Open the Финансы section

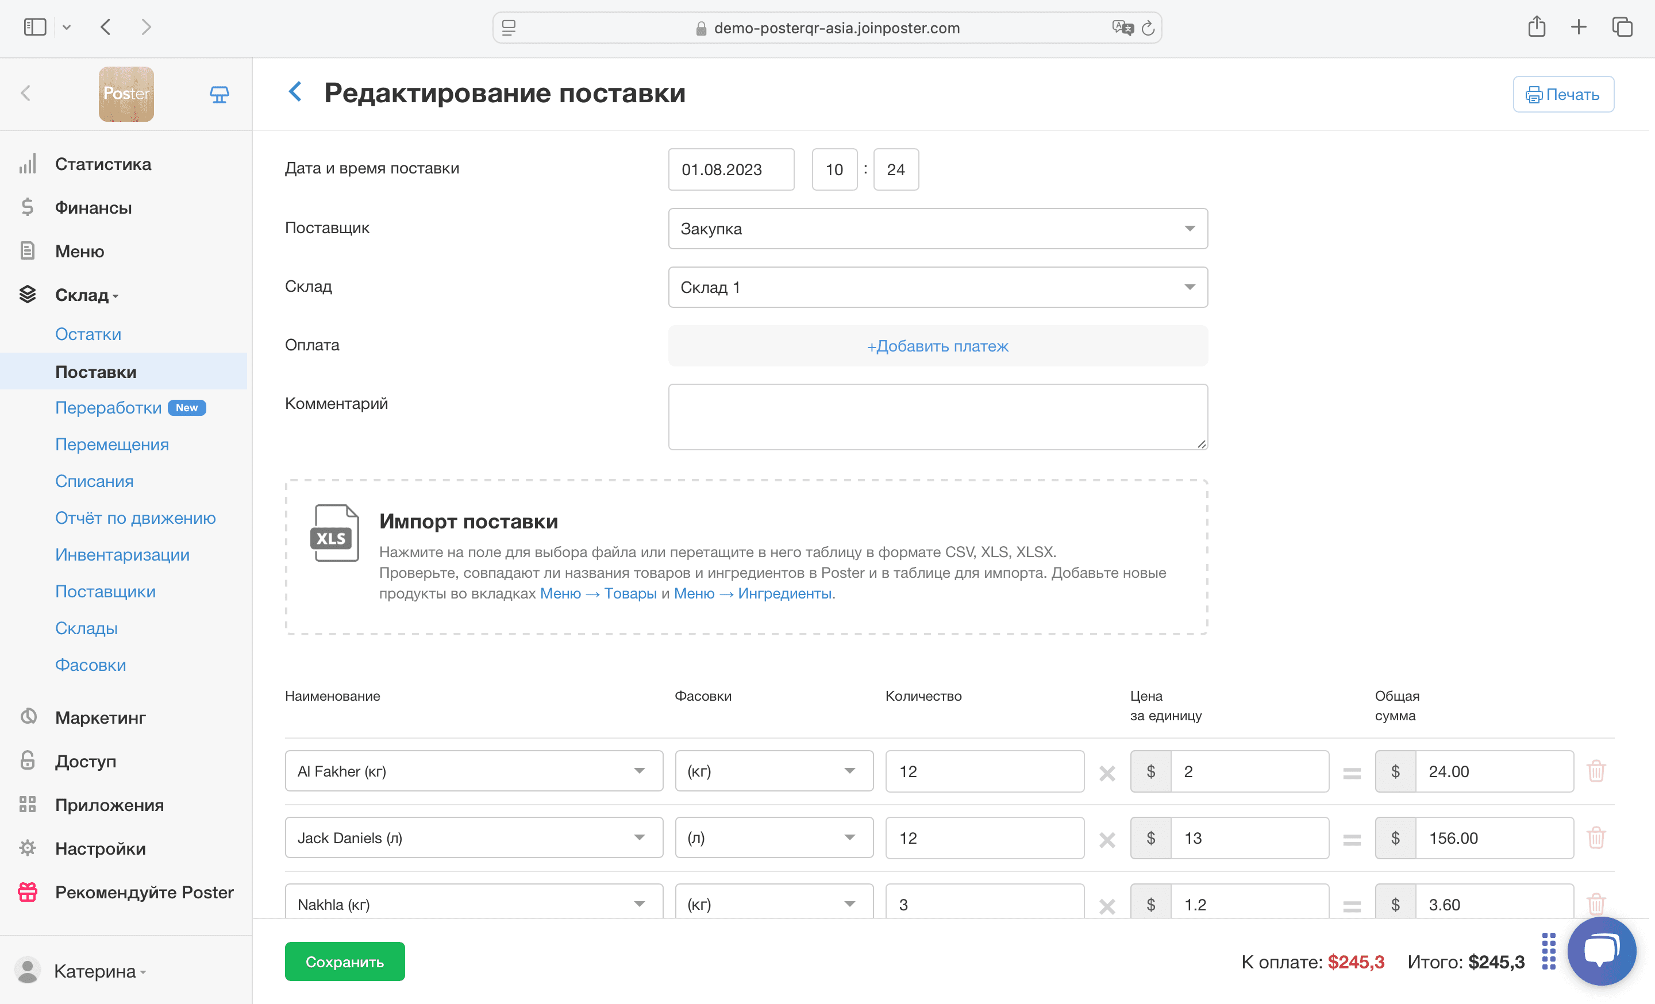[93, 207]
